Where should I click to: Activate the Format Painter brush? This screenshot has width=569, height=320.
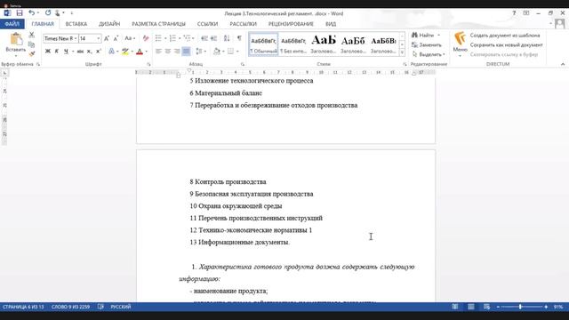[32, 53]
